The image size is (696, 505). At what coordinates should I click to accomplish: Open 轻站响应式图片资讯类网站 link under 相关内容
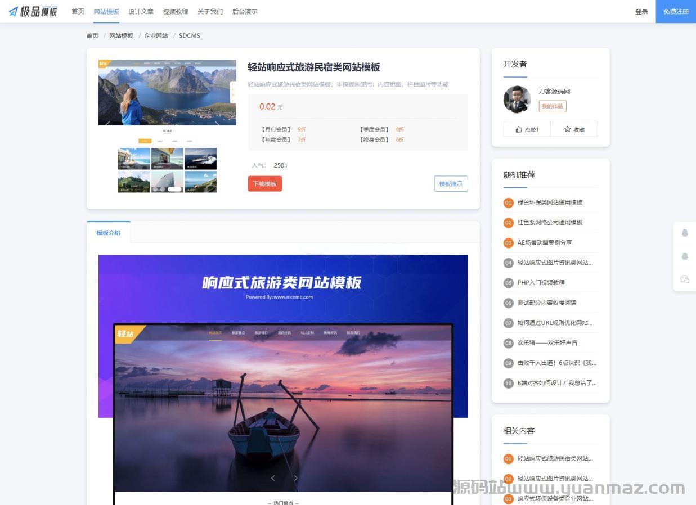(x=555, y=479)
